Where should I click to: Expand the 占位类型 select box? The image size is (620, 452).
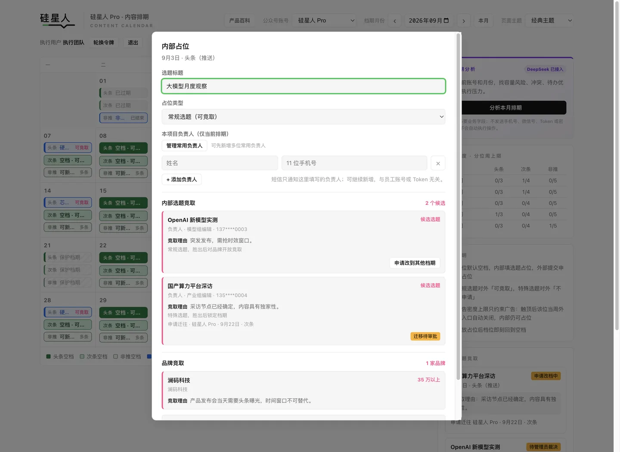coord(304,117)
